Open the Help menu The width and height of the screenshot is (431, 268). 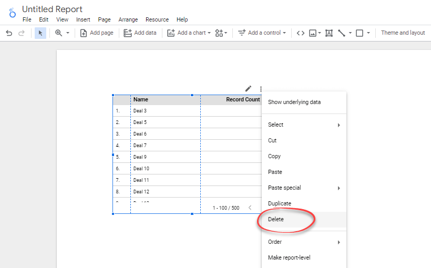(x=182, y=19)
